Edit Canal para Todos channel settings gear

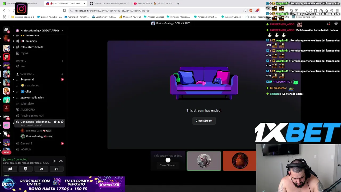click(x=62, y=122)
